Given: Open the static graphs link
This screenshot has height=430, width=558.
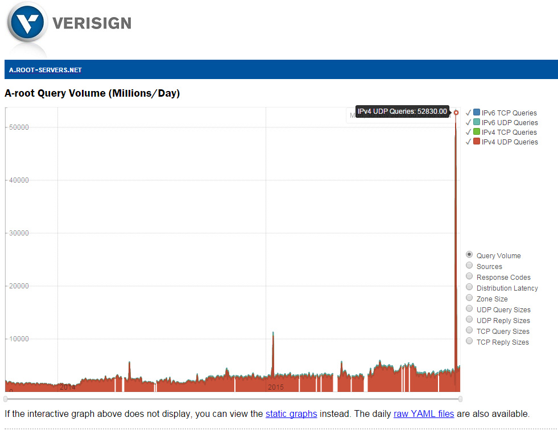Looking at the screenshot, I should coord(291,414).
